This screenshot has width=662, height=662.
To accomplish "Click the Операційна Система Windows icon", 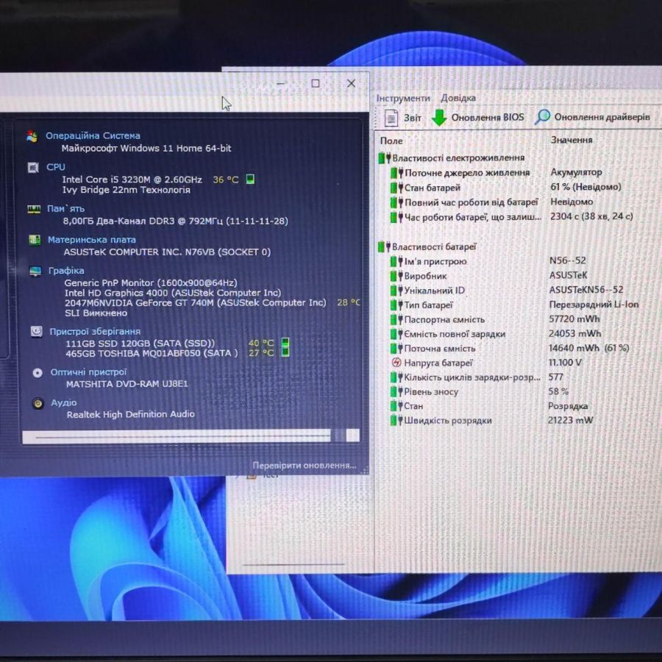I will [32, 136].
